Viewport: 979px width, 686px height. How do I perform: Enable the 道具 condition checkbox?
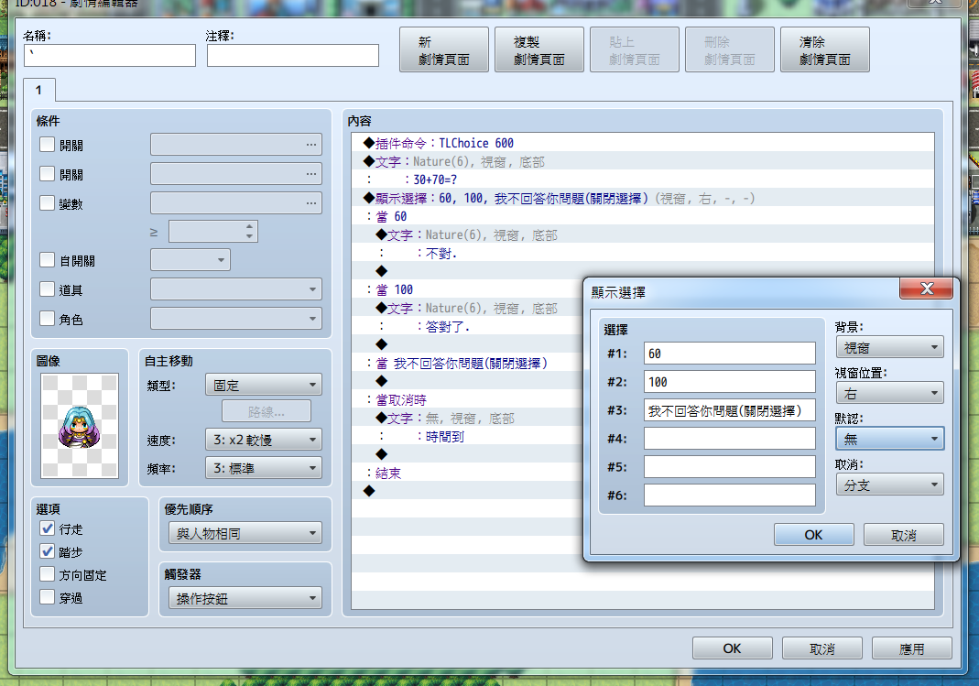[x=47, y=289]
